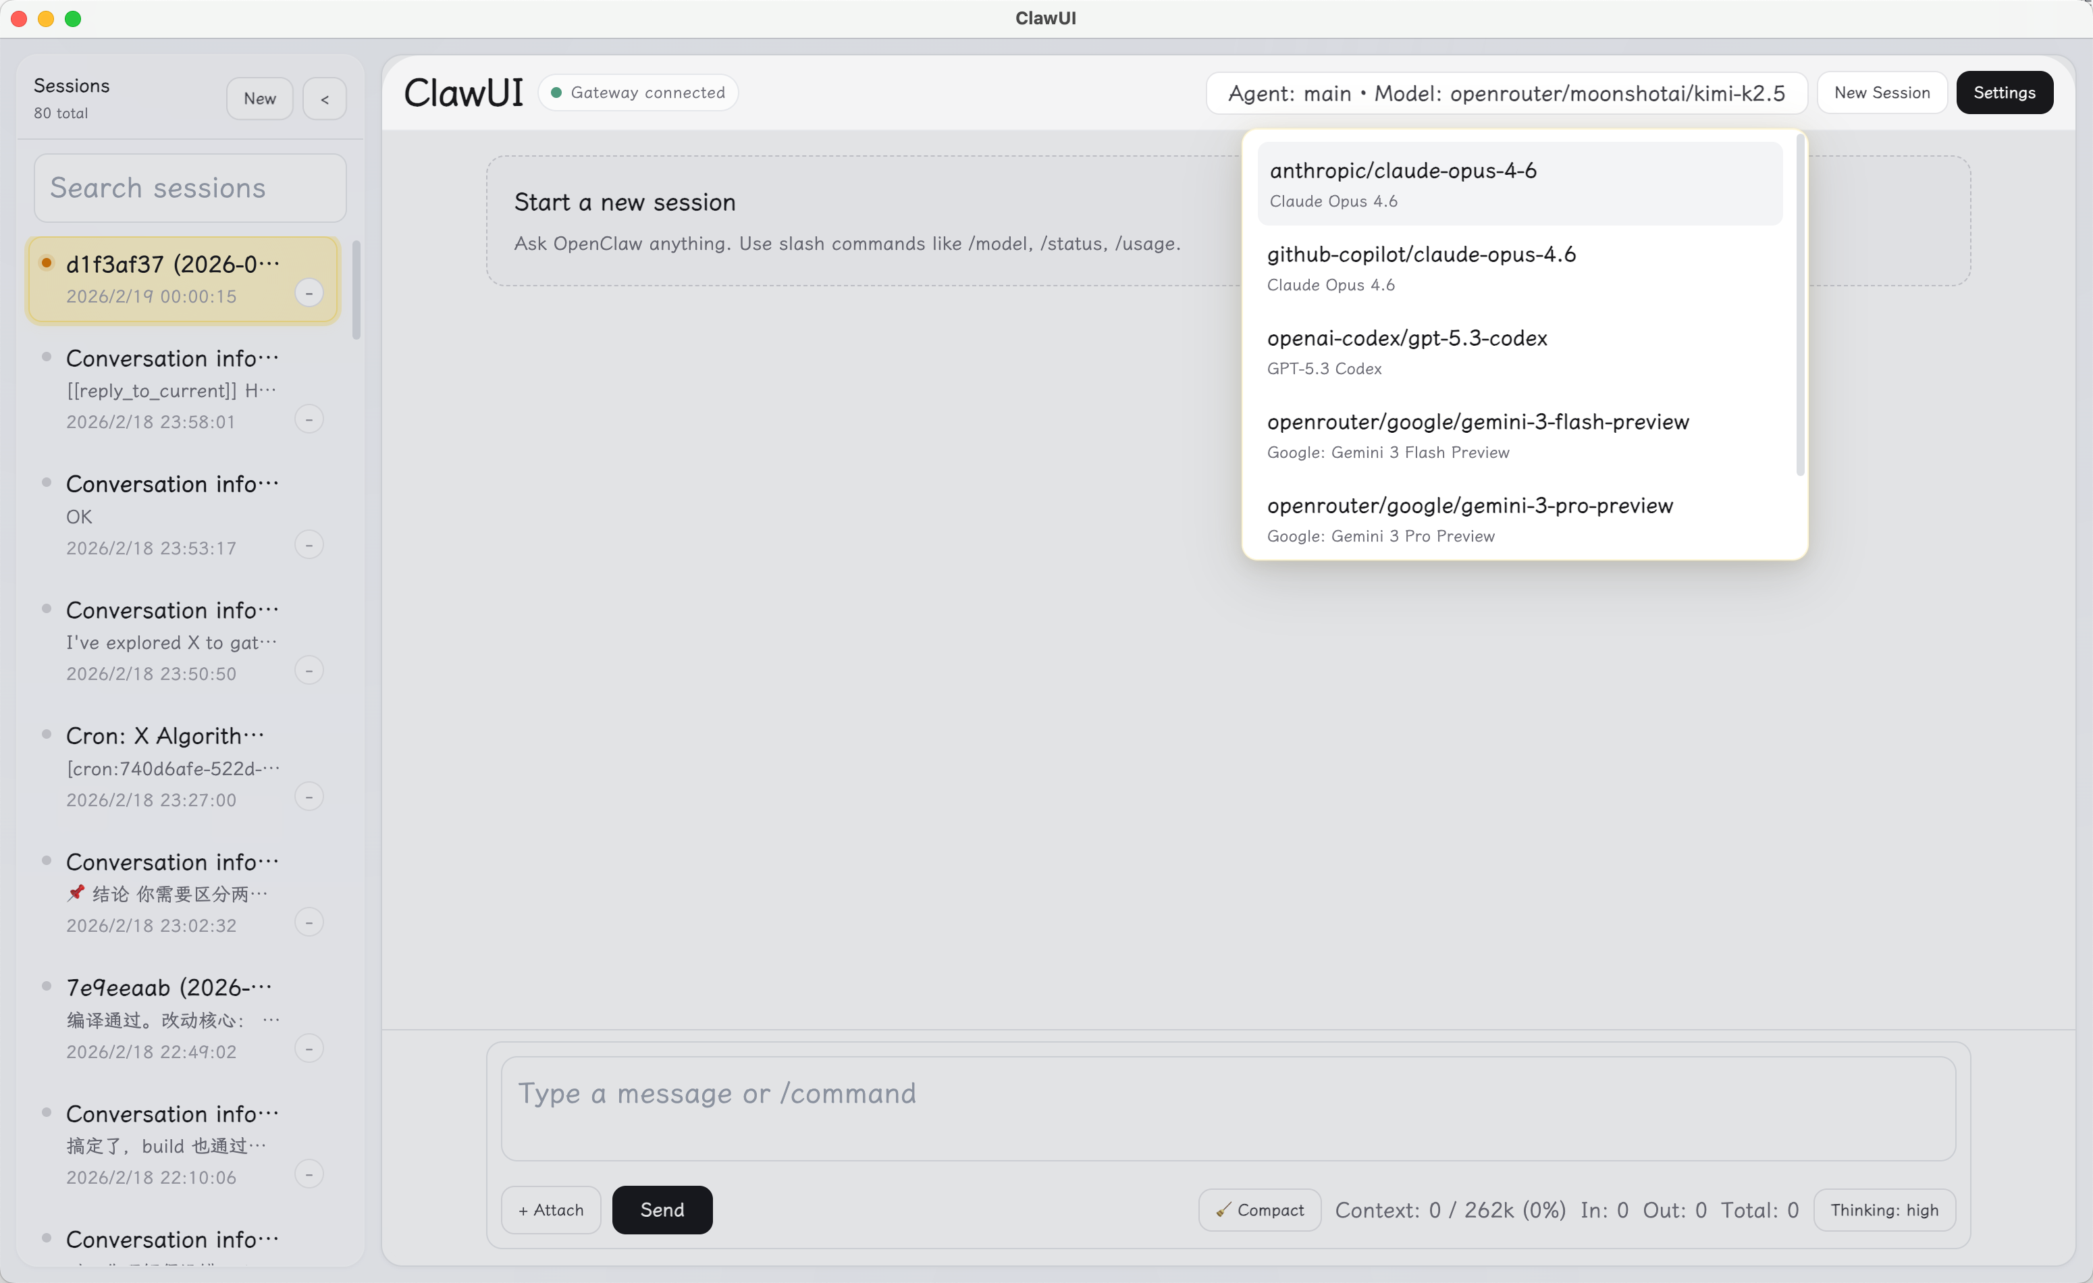Click the Search sessions input field
Viewport: 2093px width, 1283px height.
click(x=190, y=188)
